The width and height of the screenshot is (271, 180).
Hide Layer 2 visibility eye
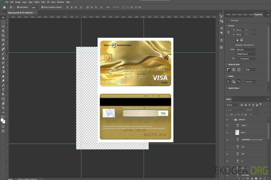(227, 125)
